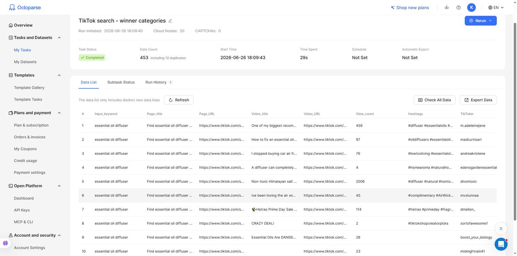Image resolution: width=517 pixels, height=256 pixels.
Task: Open the EN language selector
Action: (496, 7)
